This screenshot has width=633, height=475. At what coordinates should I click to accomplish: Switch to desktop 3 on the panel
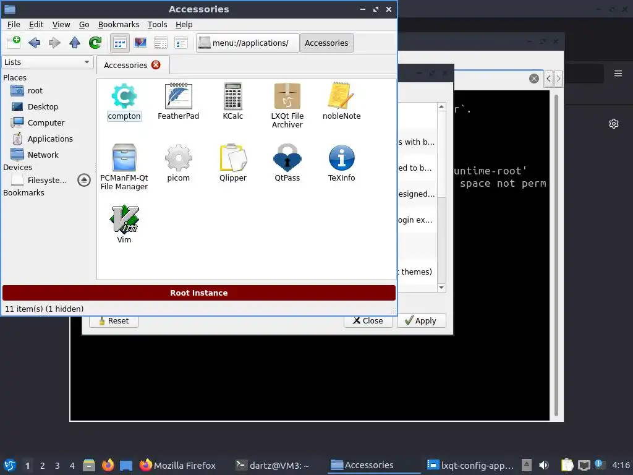coord(57,466)
